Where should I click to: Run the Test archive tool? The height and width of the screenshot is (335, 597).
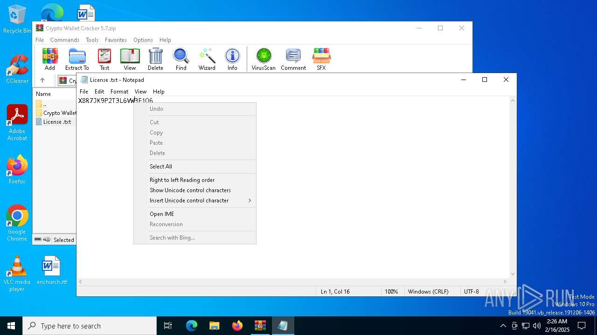(x=104, y=59)
